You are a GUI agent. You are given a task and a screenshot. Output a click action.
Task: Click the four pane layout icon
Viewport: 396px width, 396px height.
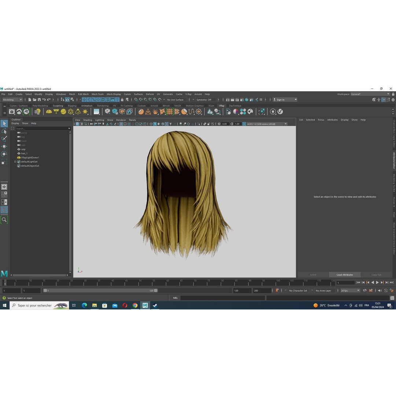click(4, 194)
